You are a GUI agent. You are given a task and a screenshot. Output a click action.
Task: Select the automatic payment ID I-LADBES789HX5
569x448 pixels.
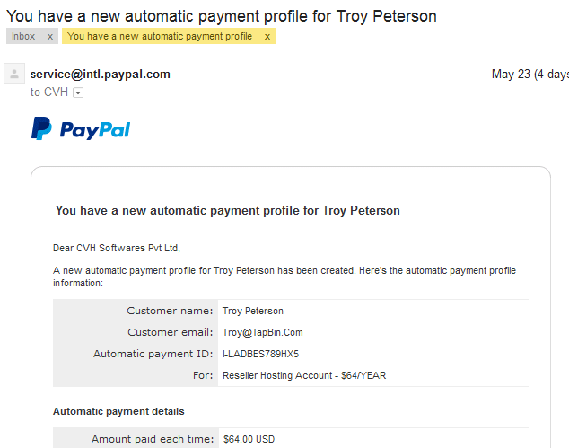click(x=260, y=354)
